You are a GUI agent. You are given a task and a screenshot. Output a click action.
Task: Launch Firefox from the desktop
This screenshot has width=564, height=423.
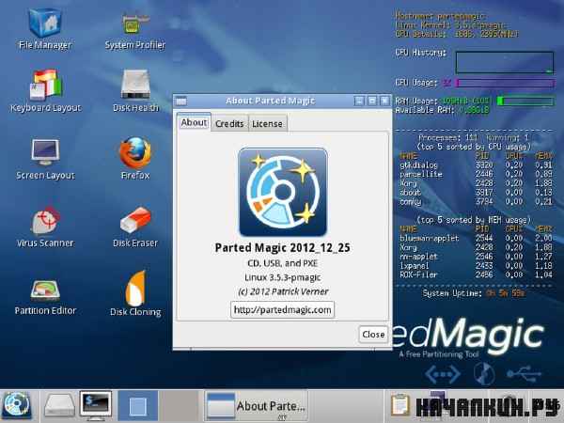[135, 158]
